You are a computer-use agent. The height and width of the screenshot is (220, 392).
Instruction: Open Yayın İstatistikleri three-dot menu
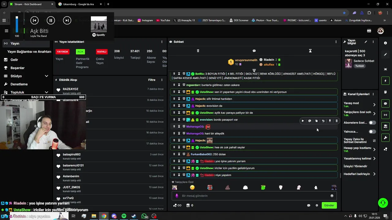[162, 42]
